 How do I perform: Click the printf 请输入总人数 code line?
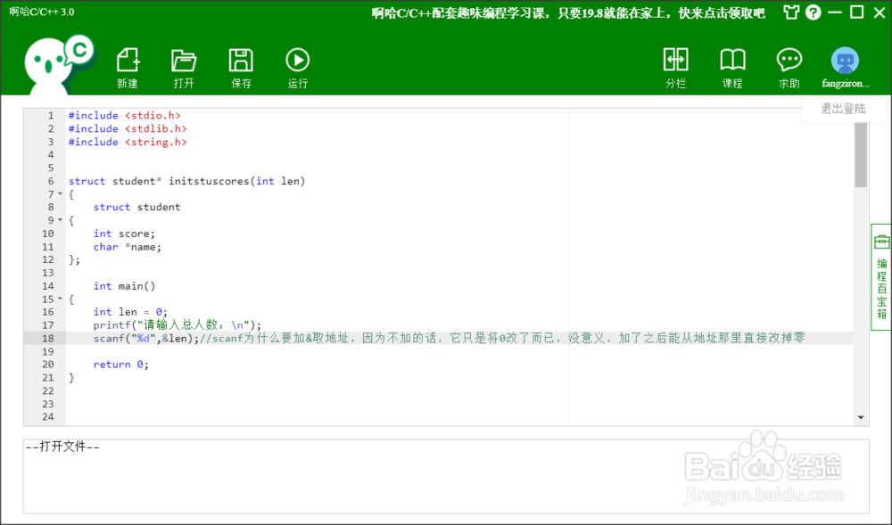(178, 325)
